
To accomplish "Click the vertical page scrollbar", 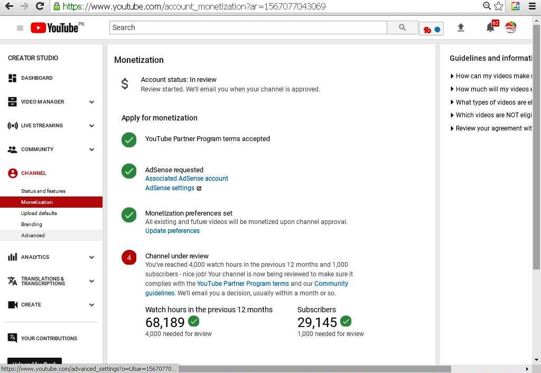I will [x=537, y=147].
